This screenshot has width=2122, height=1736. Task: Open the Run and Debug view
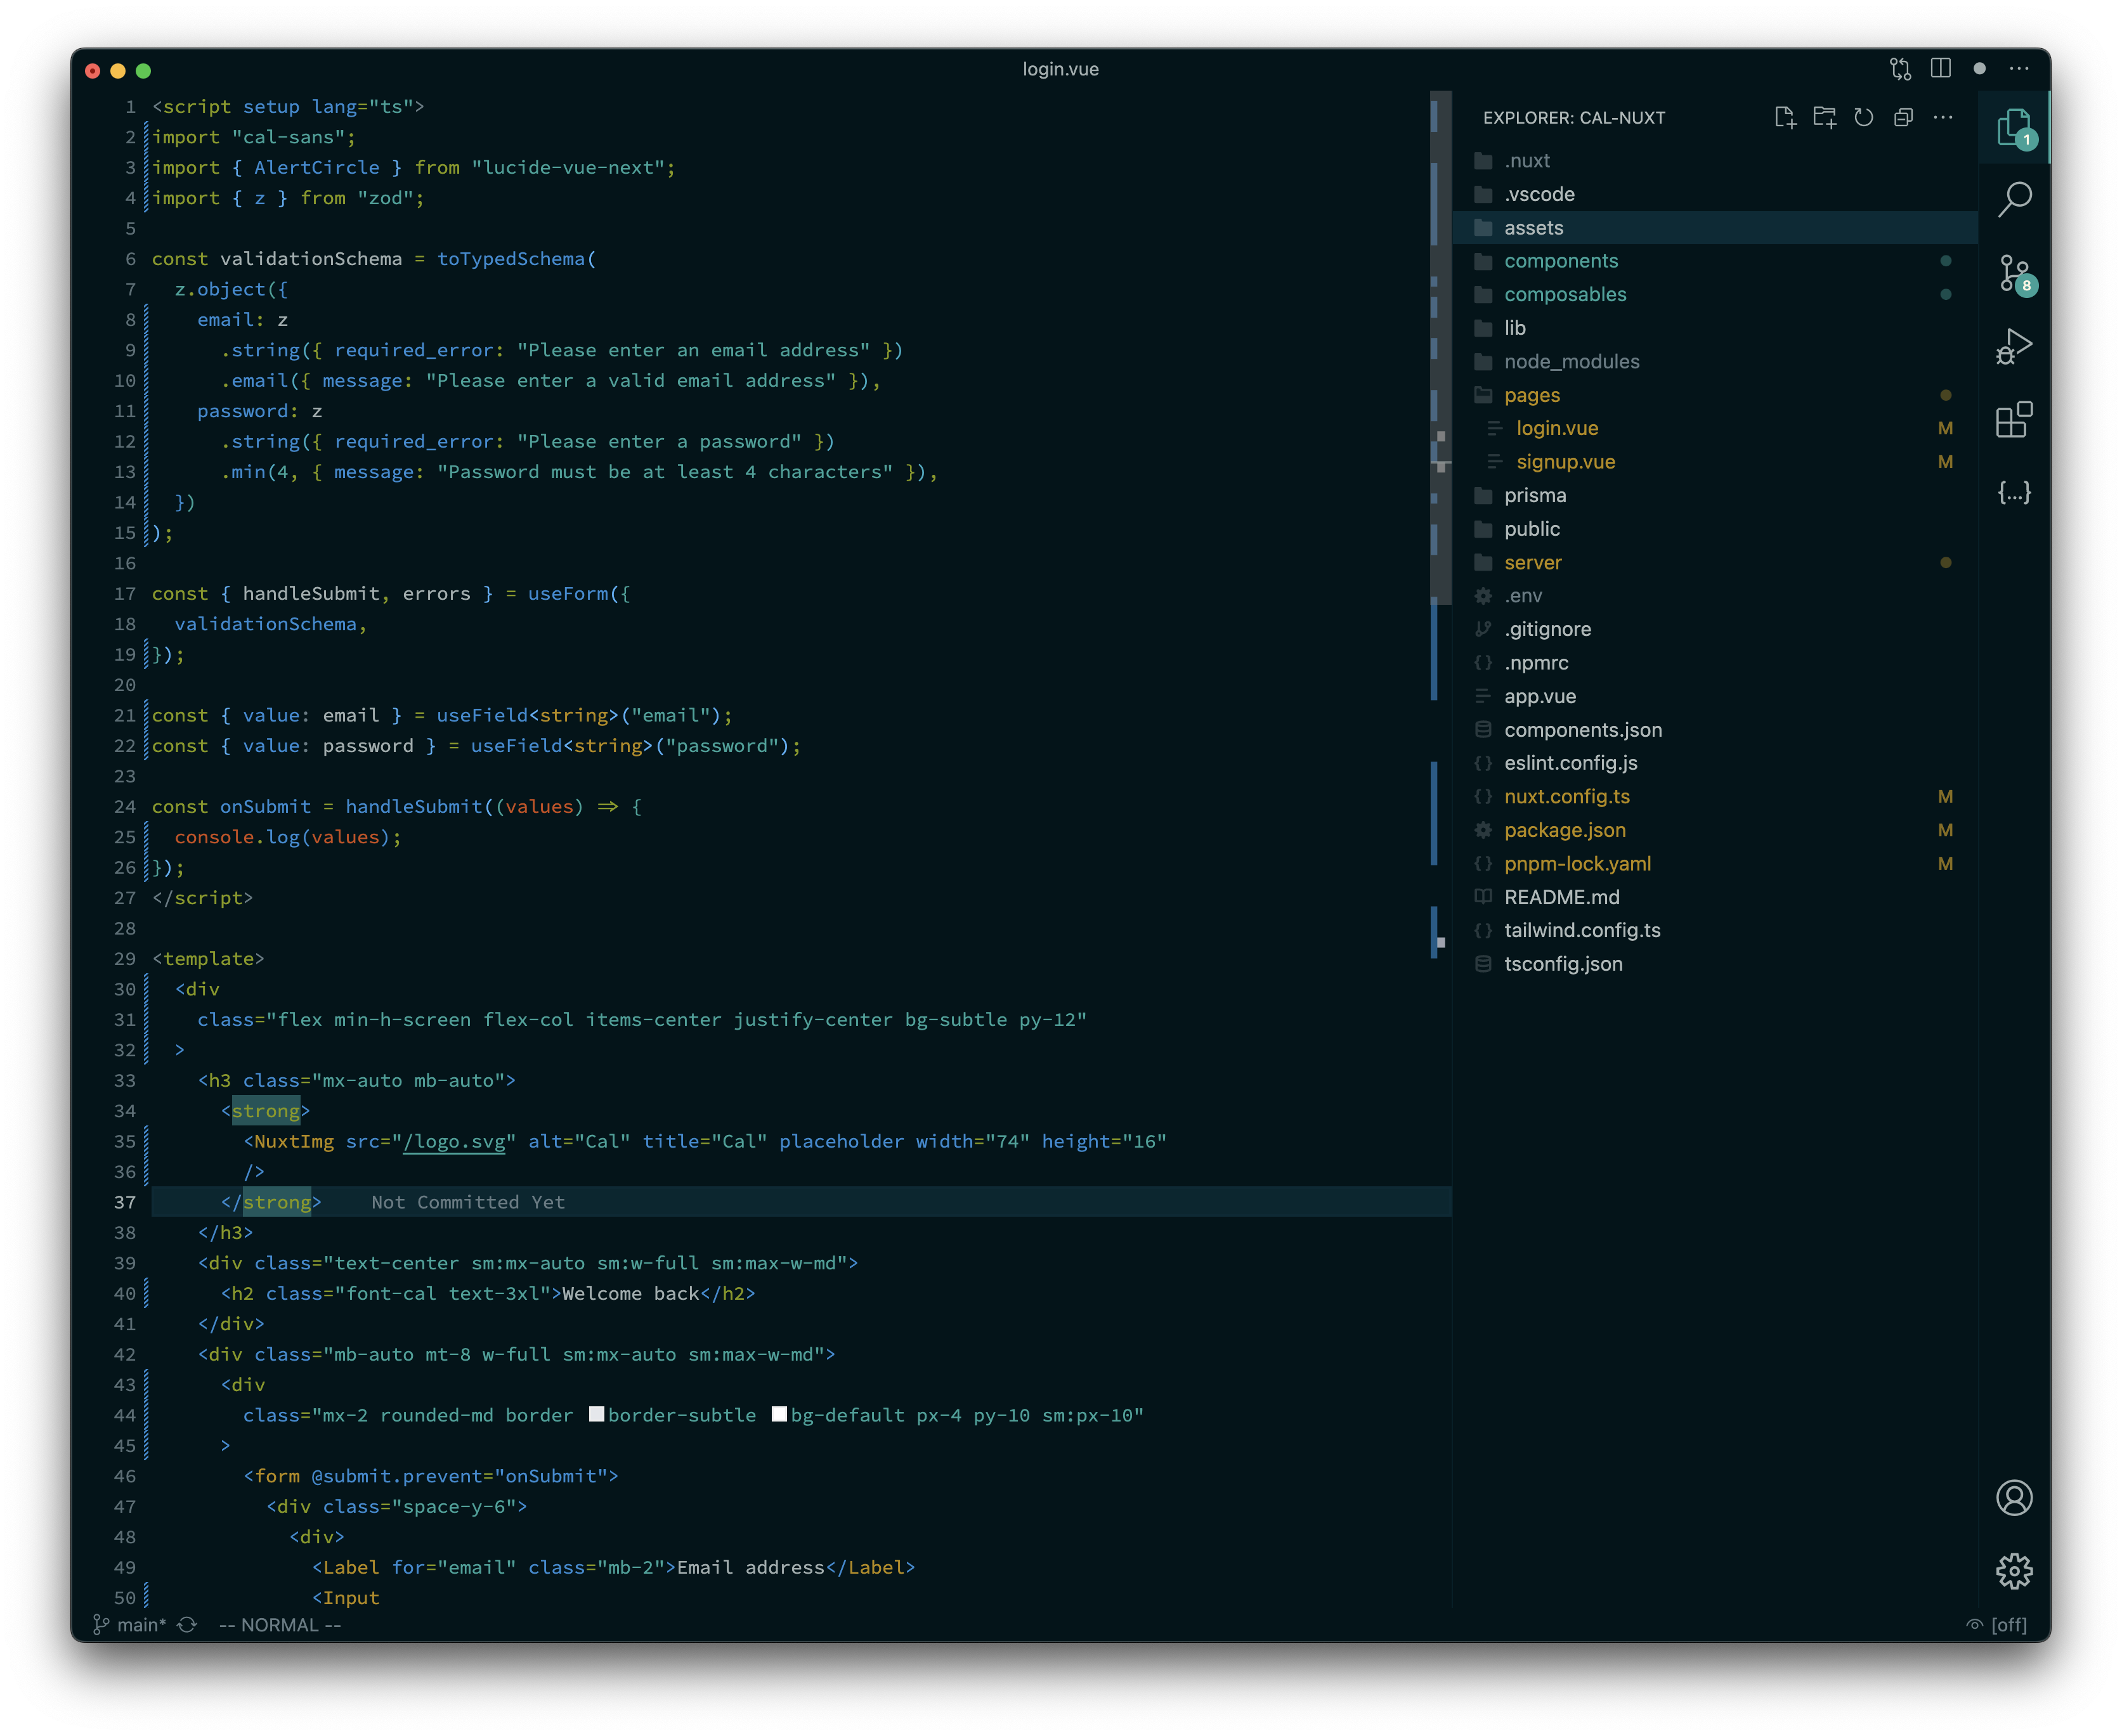[2014, 346]
